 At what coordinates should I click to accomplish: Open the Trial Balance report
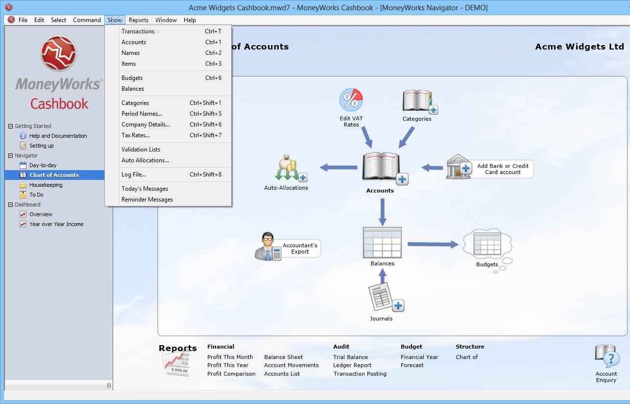(x=351, y=357)
